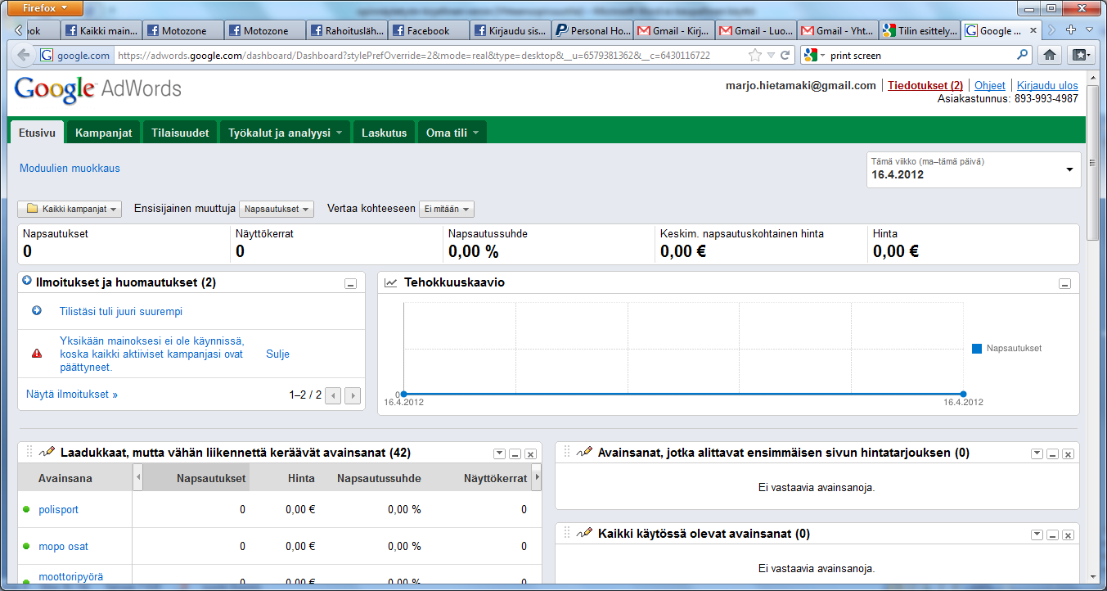The width and height of the screenshot is (1107, 591).
Task: Open the mopo osat keyword
Action: [x=64, y=546]
